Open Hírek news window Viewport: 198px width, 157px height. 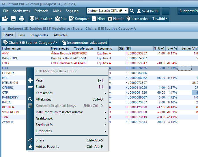click(99, 19)
